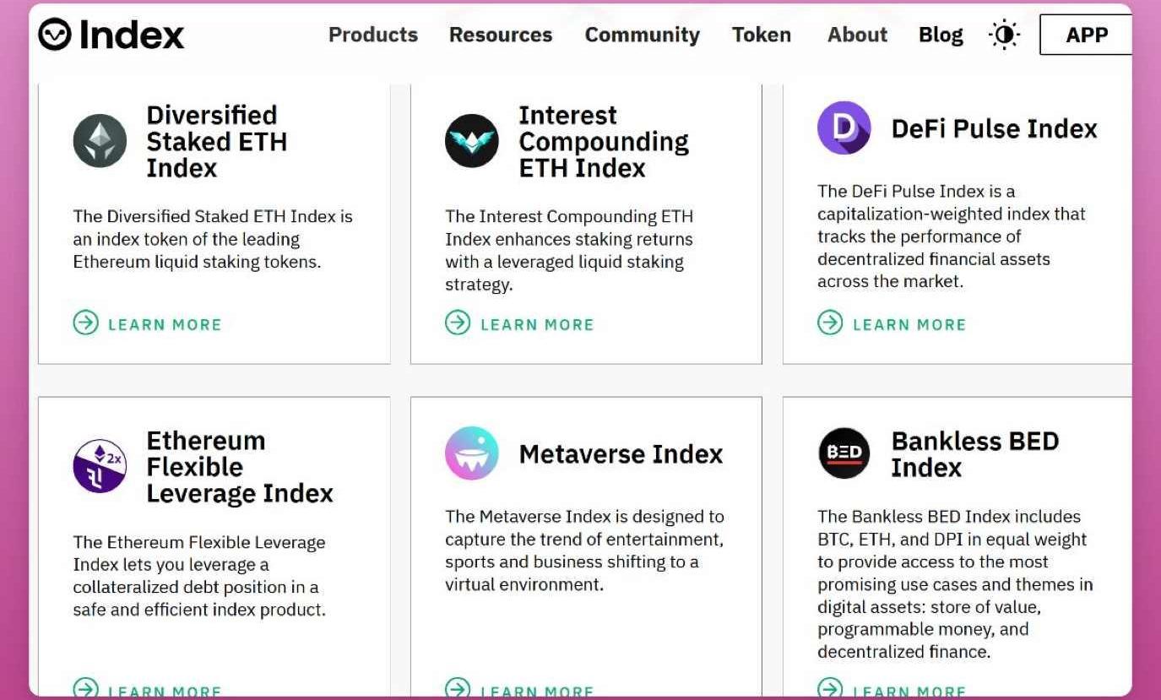This screenshot has height=700, width=1161.
Task: Select the Metaverse Index card title
Action: tap(621, 454)
